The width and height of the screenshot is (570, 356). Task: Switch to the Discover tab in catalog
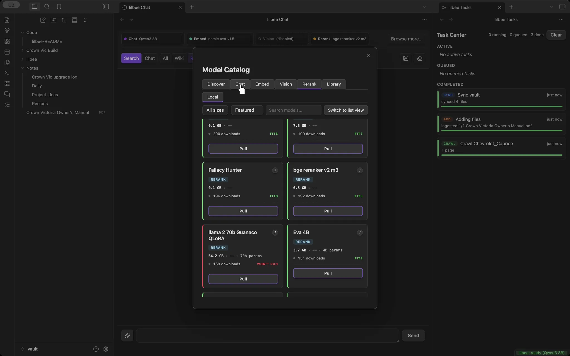[x=216, y=84]
